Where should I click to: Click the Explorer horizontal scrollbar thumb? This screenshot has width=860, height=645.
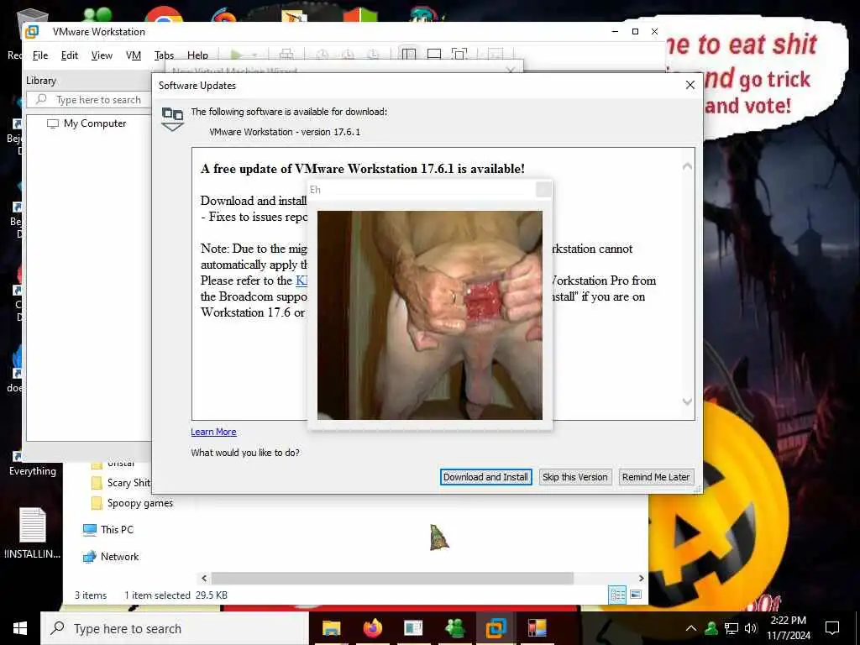click(392, 578)
